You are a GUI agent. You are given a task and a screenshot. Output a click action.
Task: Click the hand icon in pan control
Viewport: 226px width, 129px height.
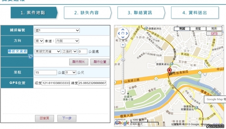[123, 33]
